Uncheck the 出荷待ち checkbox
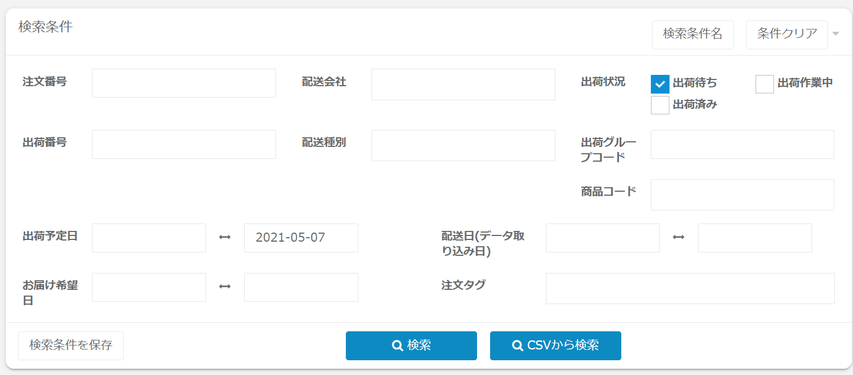Screen dimensions: 853x375 660,84
